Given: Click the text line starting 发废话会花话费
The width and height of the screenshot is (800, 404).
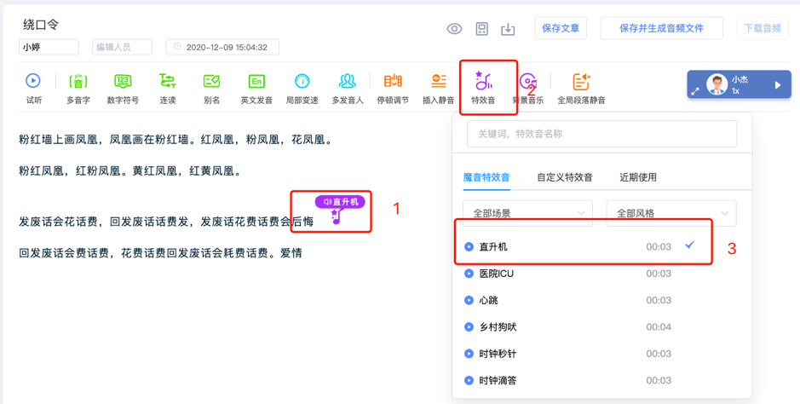Looking at the screenshot, I should 166,222.
